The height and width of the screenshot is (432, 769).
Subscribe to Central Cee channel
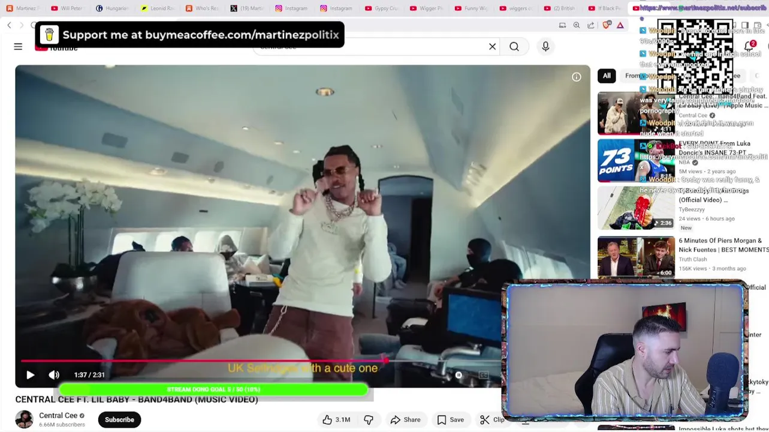pos(119,420)
